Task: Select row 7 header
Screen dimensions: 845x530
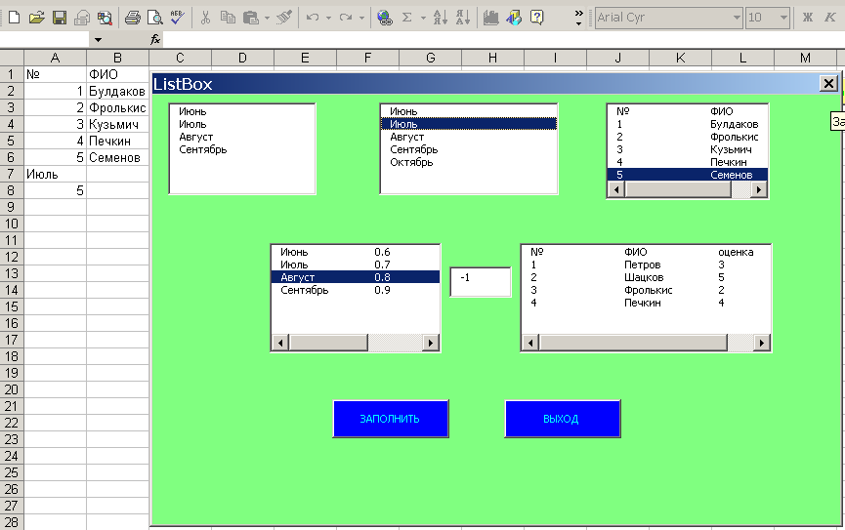Action: click(x=12, y=174)
